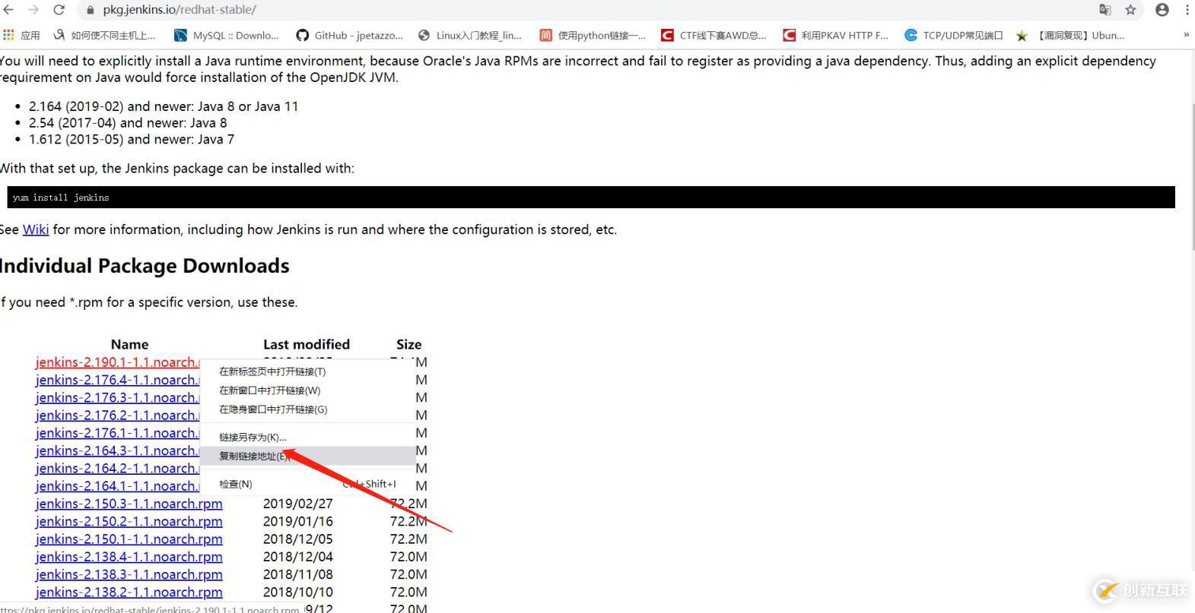Open the TCP/UDP常见端口 bookmark
The width and height of the screenshot is (1195, 613).
click(x=954, y=35)
